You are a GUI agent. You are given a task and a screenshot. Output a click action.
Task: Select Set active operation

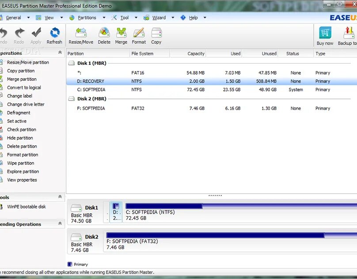pos(17,121)
